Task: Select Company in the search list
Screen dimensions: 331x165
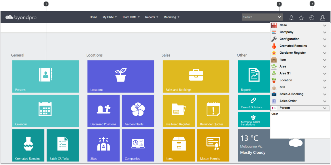Action: click(300, 32)
